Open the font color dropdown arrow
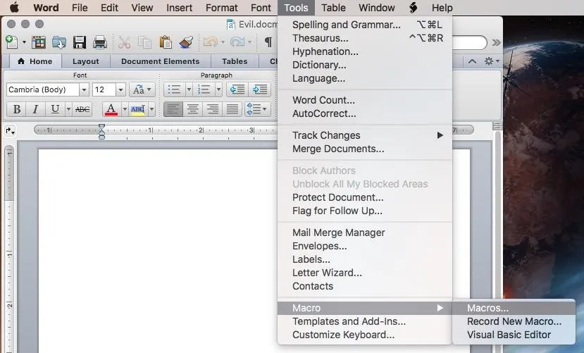The width and height of the screenshot is (584, 353). [x=125, y=109]
